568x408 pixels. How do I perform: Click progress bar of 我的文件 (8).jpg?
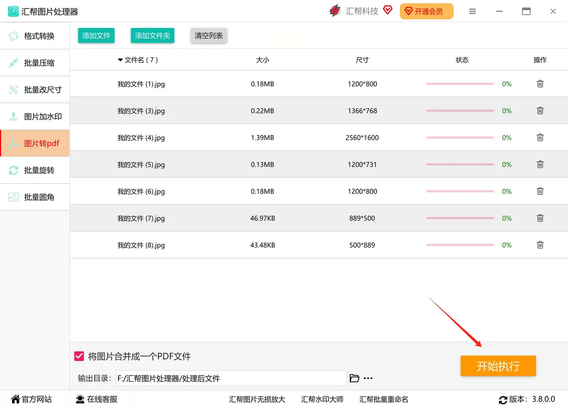460,245
